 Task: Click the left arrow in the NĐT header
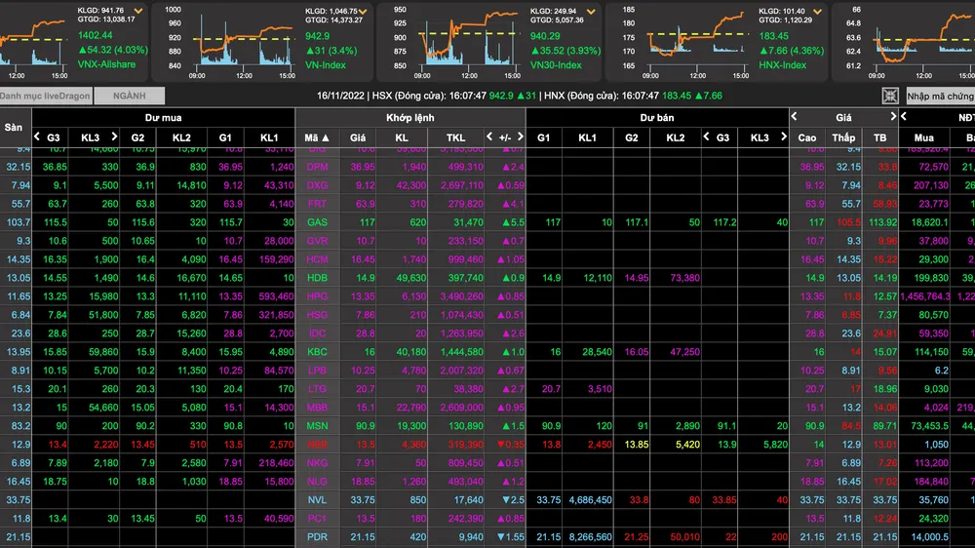pos(904,116)
